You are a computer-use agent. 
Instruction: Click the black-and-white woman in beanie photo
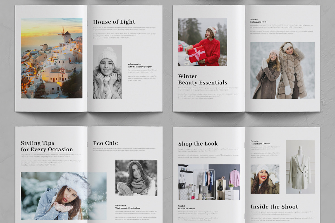(107, 72)
